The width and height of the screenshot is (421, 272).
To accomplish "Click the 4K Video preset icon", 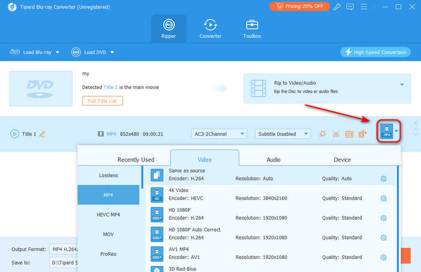I will [157, 195].
